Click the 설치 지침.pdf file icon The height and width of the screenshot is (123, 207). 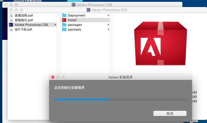pos(11,30)
